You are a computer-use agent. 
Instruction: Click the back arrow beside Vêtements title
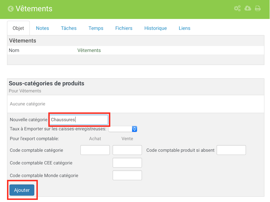(x=11, y=9)
